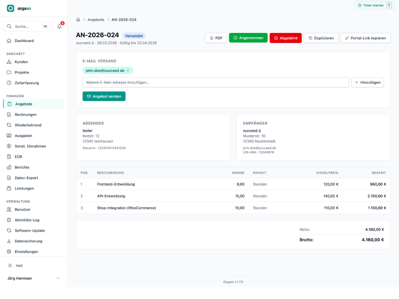The height and width of the screenshot is (299, 399).
Task: Click the Leistungen icon
Action: [9, 188]
